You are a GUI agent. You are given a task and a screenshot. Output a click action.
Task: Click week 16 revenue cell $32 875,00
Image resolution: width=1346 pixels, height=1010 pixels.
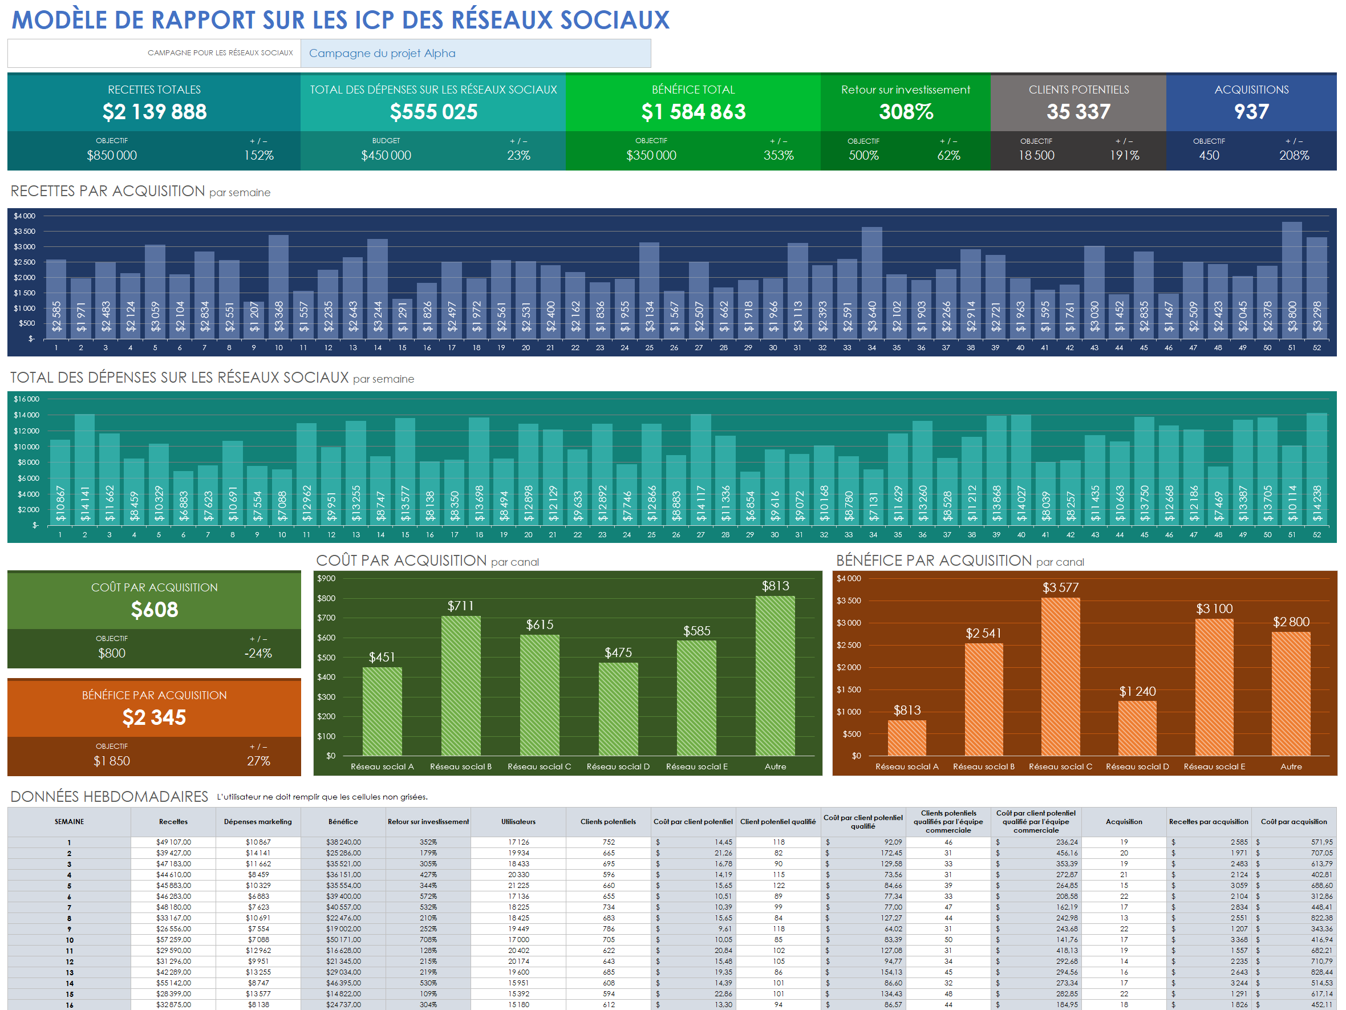click(173, 1005)
